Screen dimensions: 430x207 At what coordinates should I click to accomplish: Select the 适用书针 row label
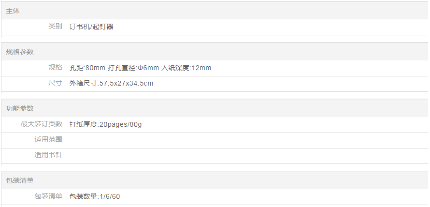[48, 155]
